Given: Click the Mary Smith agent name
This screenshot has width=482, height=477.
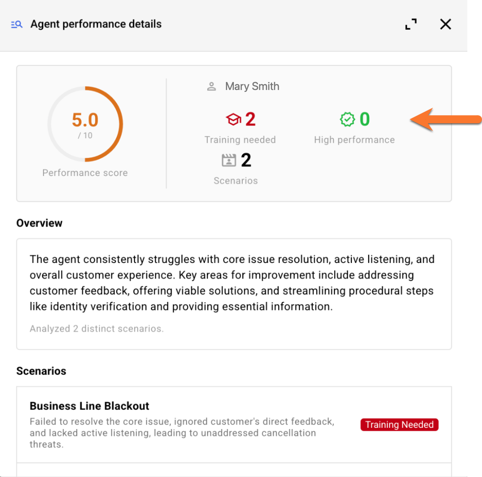Looking at the screenshot, I should coord(252,86).
